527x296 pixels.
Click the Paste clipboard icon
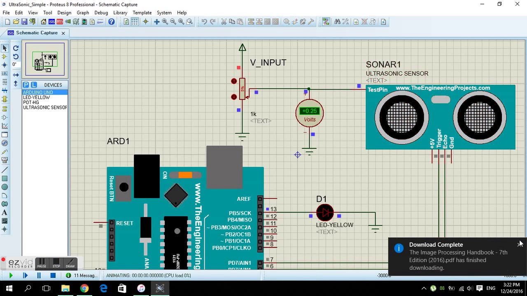240,22
